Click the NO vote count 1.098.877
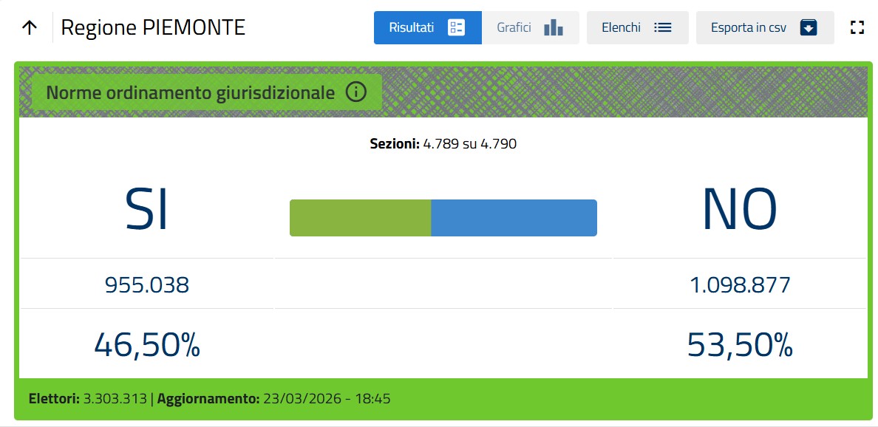The image size is (878, 427). point(740,284)
